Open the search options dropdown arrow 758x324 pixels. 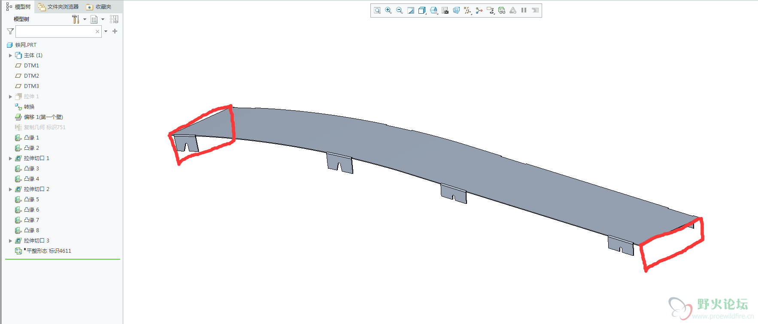[106, 31]
